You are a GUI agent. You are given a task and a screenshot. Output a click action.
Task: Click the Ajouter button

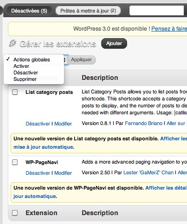click(x=114, y=43)
